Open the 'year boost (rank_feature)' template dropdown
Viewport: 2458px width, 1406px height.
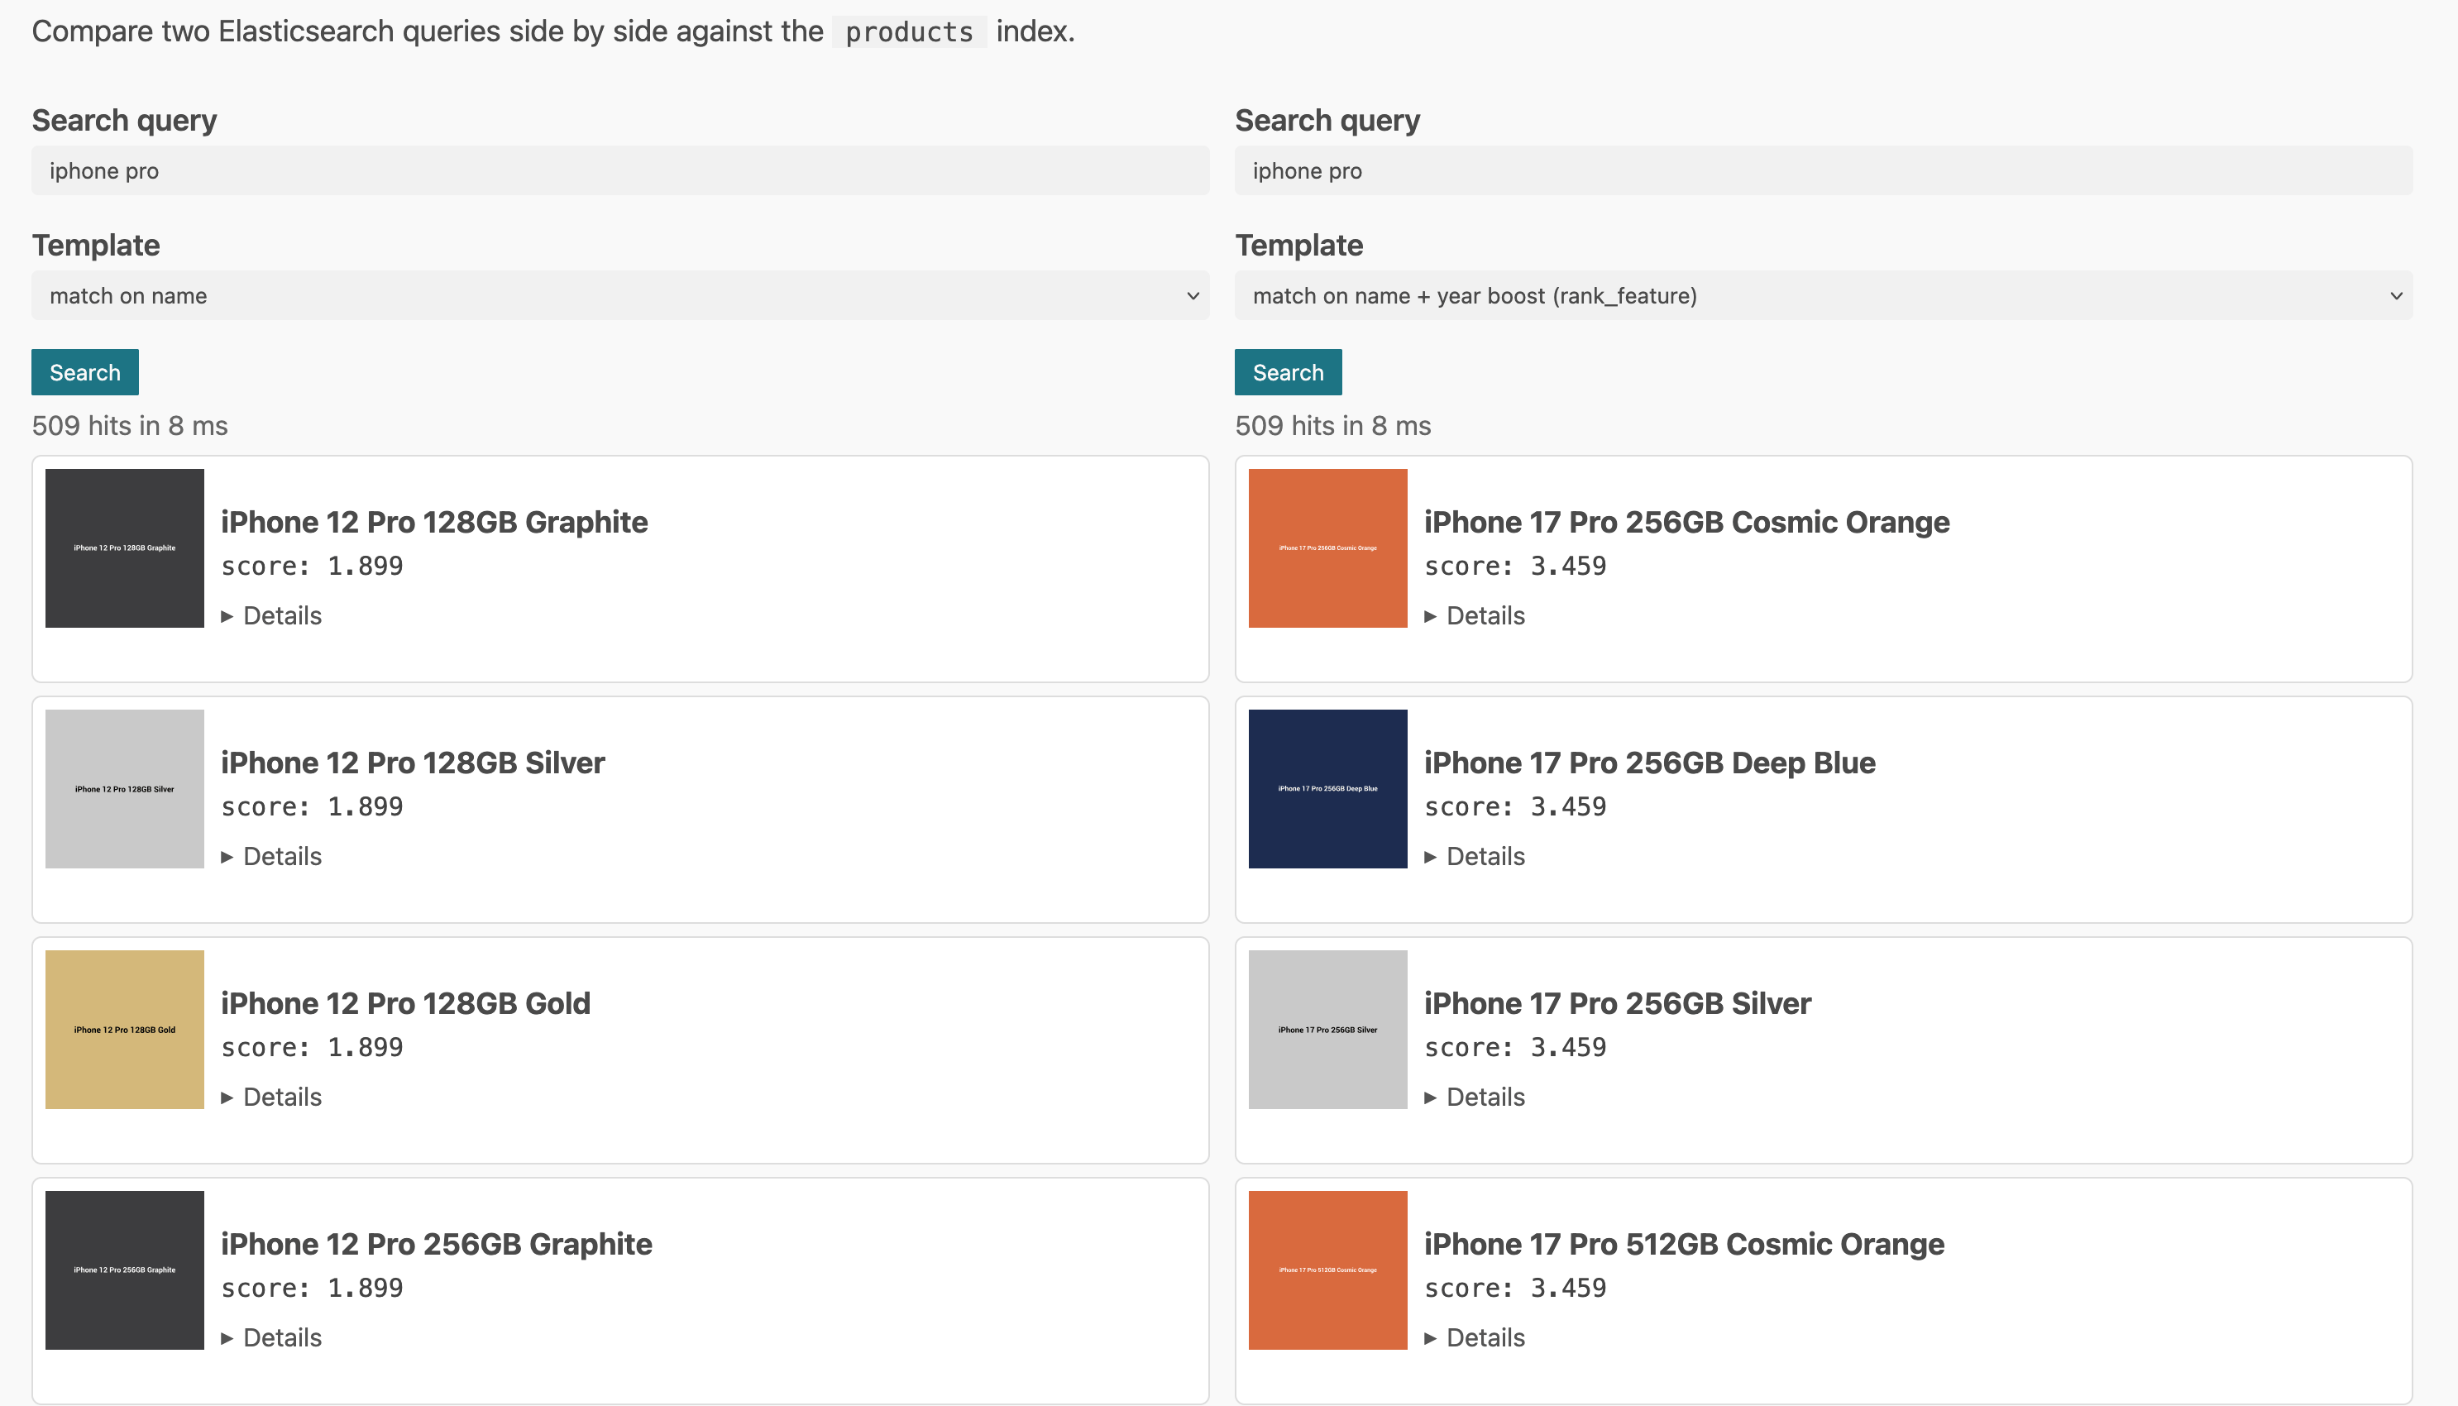click(x=1823, y=295)
